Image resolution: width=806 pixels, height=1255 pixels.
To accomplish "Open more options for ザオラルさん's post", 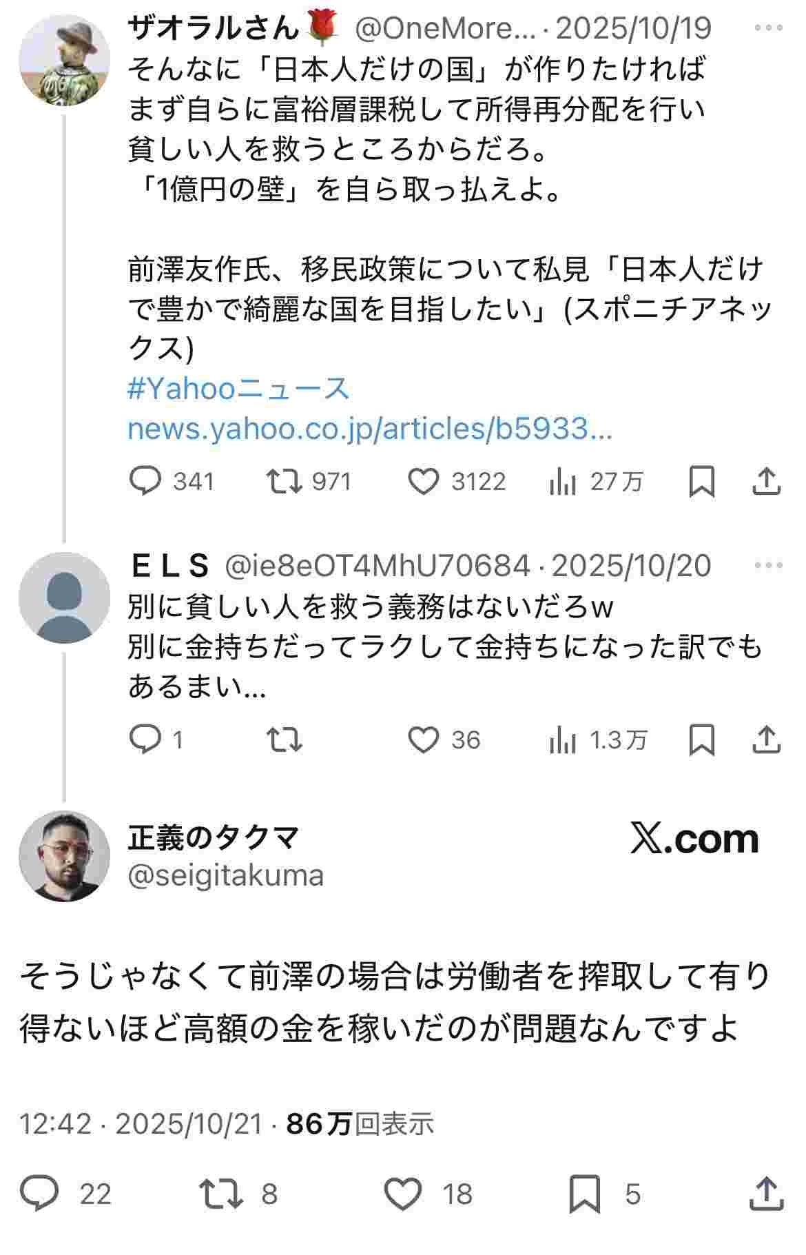I will pos(769,28).
